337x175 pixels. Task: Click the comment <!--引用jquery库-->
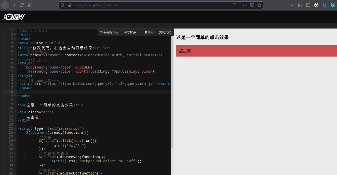38,80
